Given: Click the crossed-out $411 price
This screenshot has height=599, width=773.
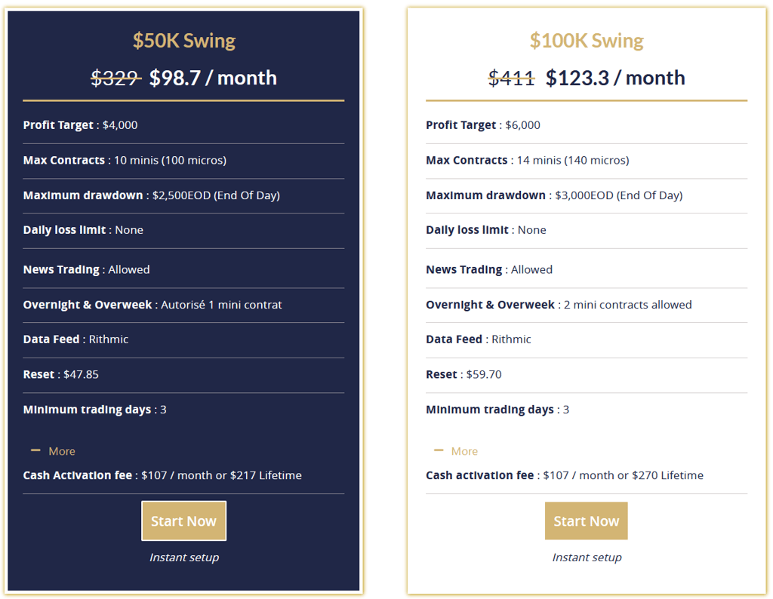Looking at the screenshot, I should (511, 78).
